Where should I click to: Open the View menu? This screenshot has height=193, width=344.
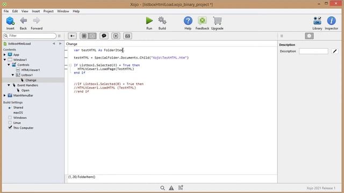[x=25, y=11]
